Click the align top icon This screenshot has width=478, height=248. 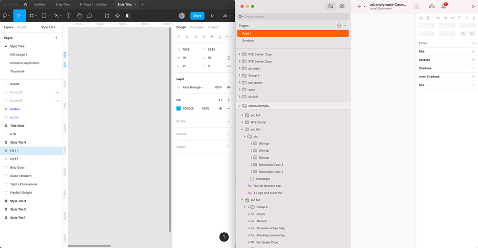coord(204,37)
